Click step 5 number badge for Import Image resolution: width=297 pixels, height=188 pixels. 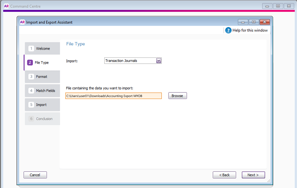tap(31, 105)
